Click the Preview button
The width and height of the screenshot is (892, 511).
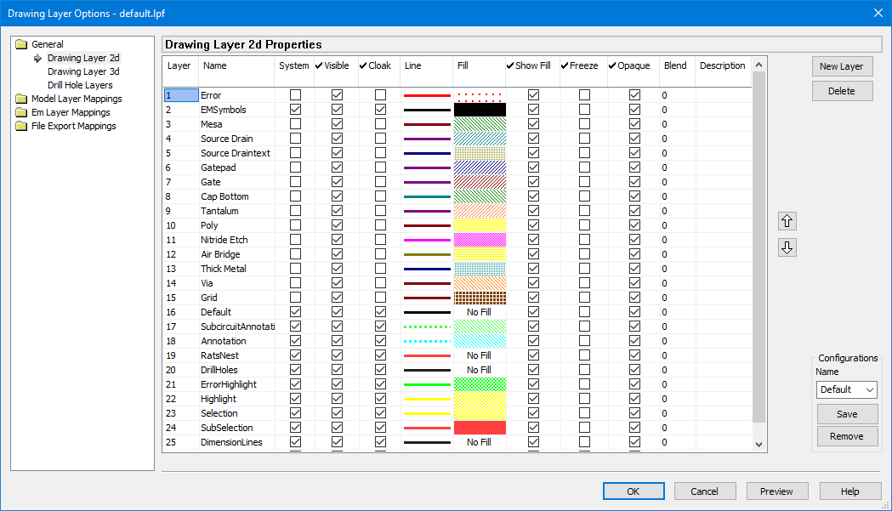coord(776,491)
